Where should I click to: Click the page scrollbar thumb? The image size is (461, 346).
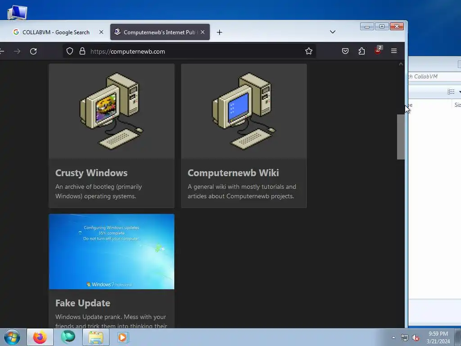point(401,137)
